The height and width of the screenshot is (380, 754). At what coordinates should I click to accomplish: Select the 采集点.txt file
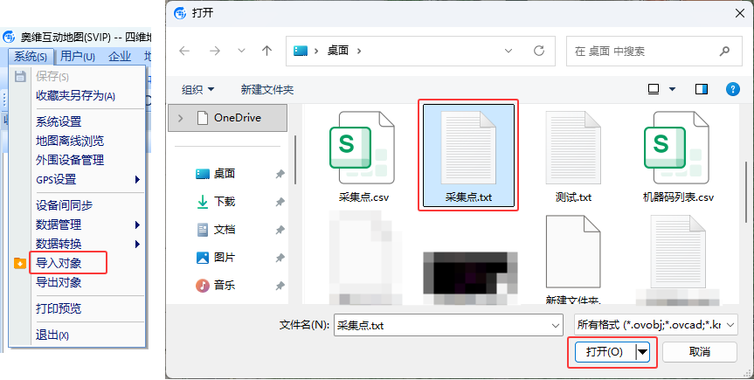468,156
